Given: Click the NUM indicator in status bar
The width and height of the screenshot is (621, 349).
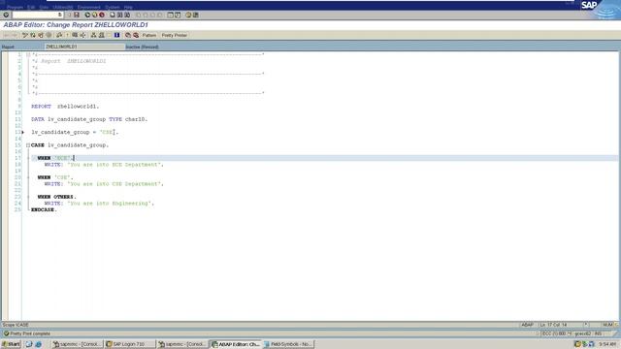Looking at the screenshot, I should [607, 325].
